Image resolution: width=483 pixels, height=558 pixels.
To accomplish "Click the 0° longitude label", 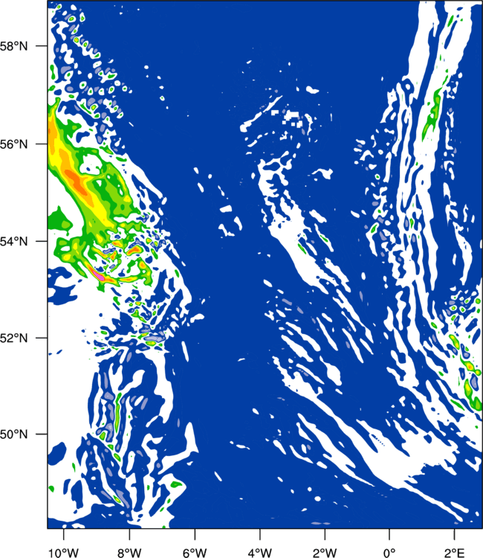I will (389, 553).
